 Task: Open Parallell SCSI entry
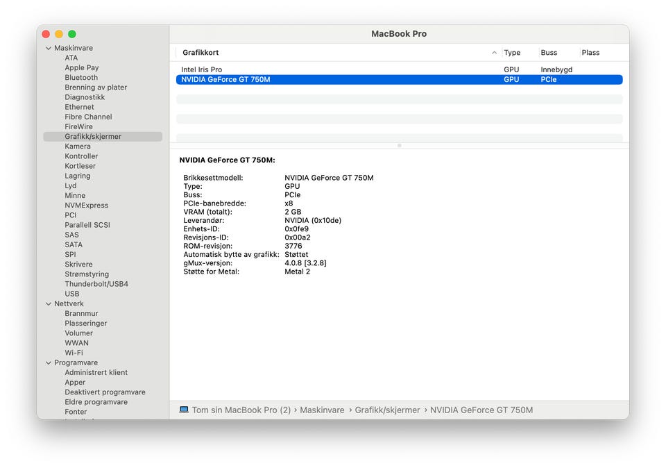point(87,225)
